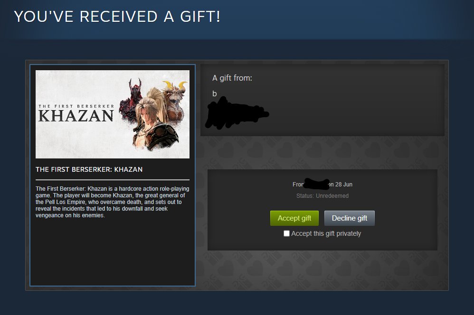Click the red armored demon figure in the banner
Viewport: 474px width, 315px height.
click(x=132, y=100)
